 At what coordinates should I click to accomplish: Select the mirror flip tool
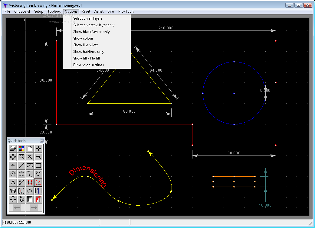click(38, 191)
